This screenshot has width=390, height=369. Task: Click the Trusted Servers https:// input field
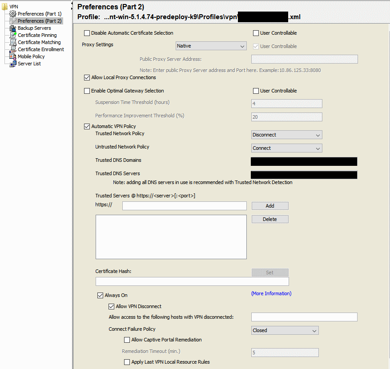tap(184, 206)
